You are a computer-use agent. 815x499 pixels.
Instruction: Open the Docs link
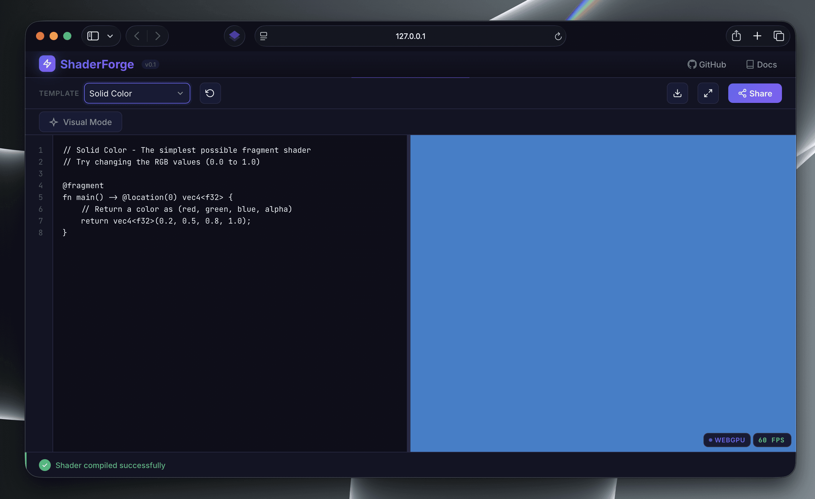pyautogui.click(x=761, y=65)
